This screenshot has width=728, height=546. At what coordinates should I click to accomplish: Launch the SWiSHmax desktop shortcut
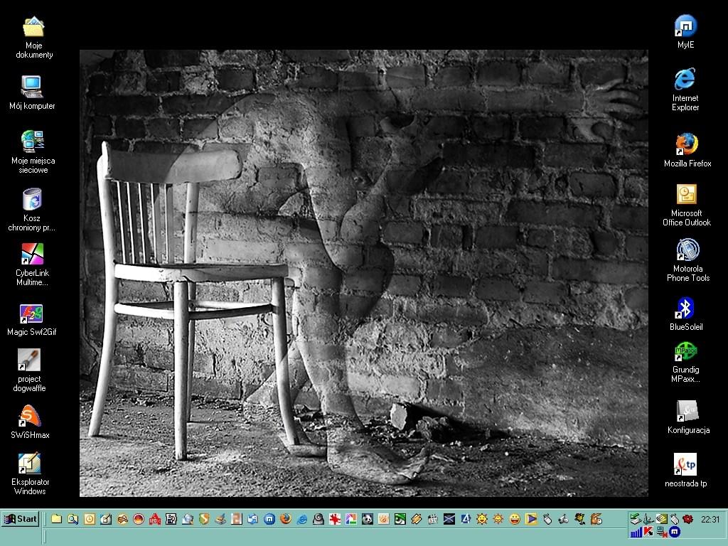click(30, 422)
